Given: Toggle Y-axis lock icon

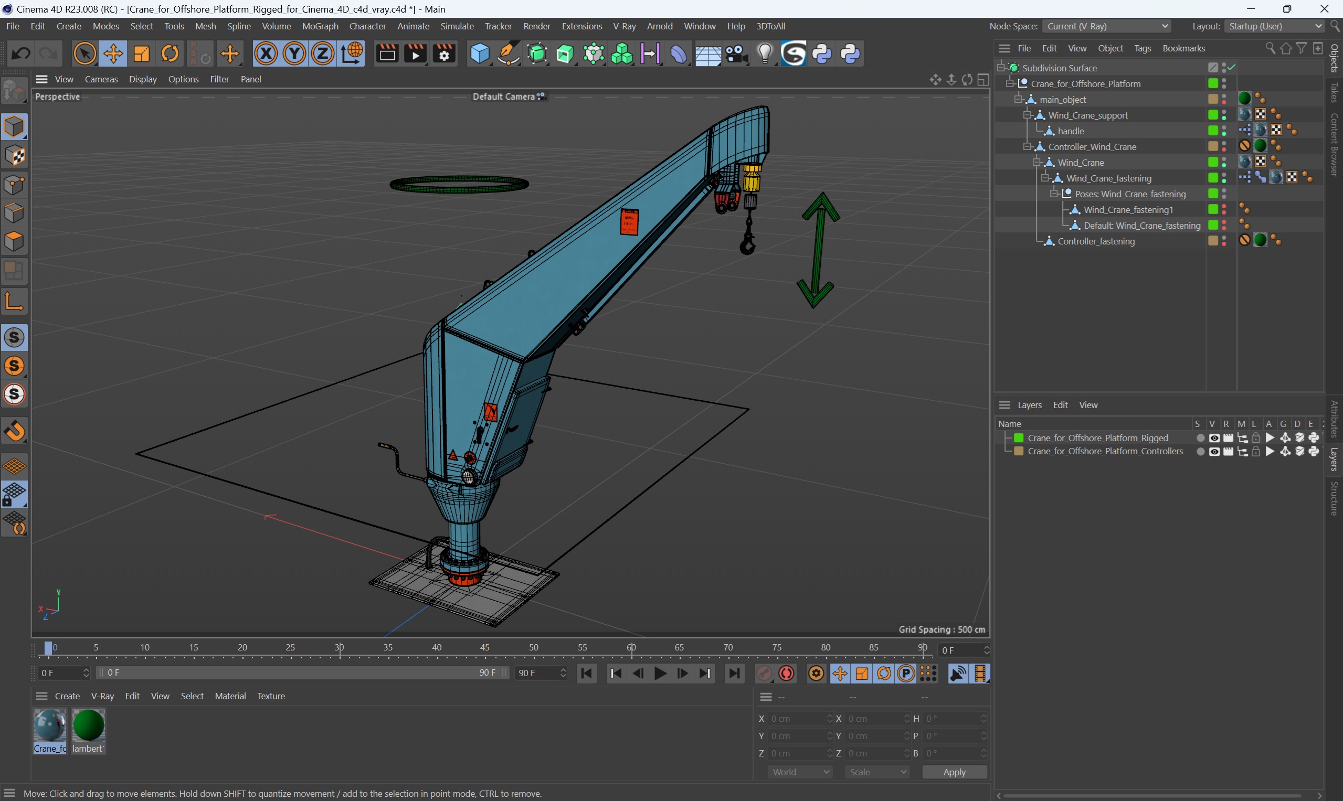Looking at the screenshot, I should coord(294,54).
